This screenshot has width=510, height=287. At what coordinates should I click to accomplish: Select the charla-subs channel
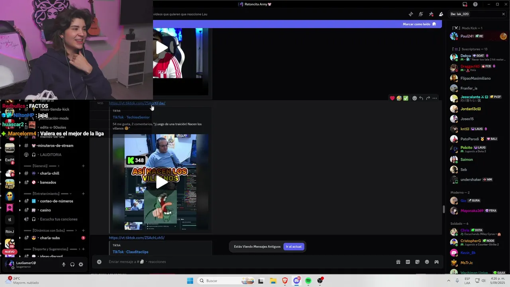coord(54,238)
